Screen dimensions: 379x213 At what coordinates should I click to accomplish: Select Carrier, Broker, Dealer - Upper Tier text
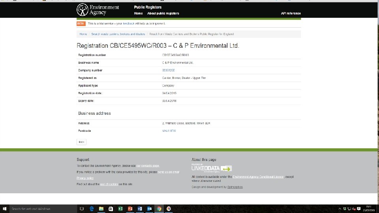click(184, 78)
